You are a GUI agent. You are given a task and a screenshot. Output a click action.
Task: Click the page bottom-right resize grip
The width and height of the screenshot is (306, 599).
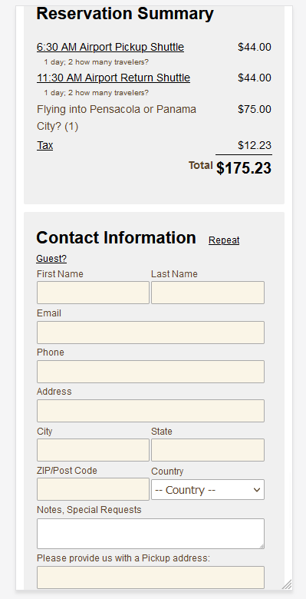click(287, 584)
